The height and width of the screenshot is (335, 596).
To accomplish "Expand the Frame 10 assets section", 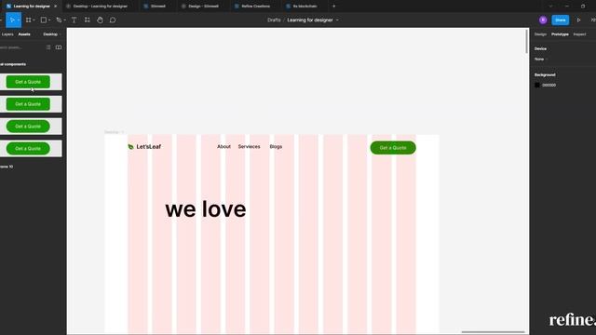I will coord(7,167).
